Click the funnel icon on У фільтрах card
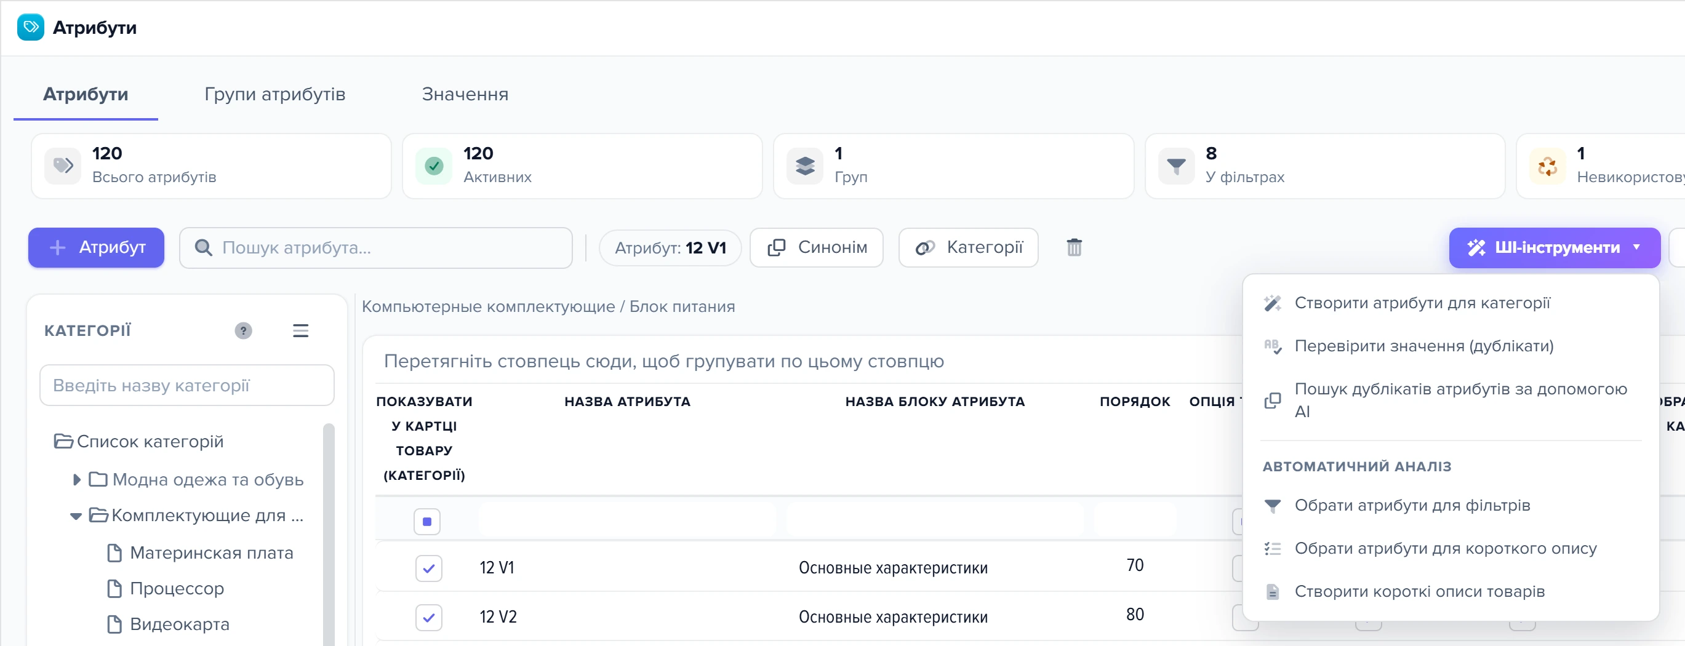Viewport: 1685px width, 646px height. (x=1176, y=166)
